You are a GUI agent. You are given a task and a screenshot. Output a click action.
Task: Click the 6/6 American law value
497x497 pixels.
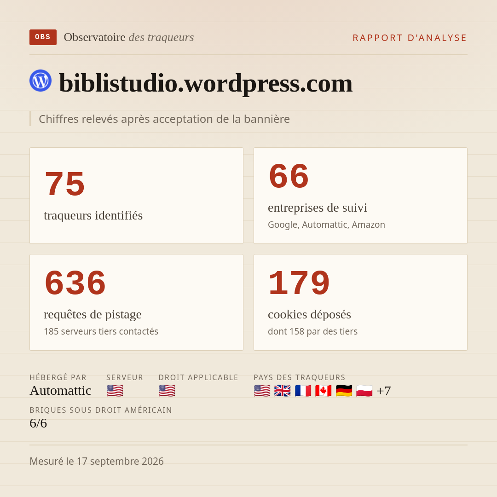pyautogui.click(x=38, y=423)
